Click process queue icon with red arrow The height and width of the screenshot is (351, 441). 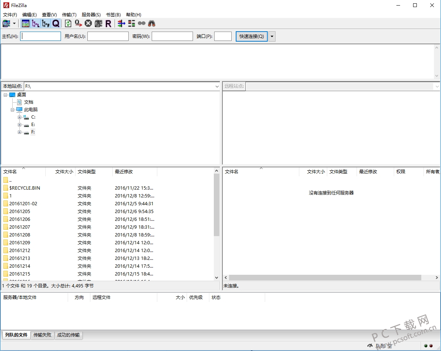(x=78, y=24)
